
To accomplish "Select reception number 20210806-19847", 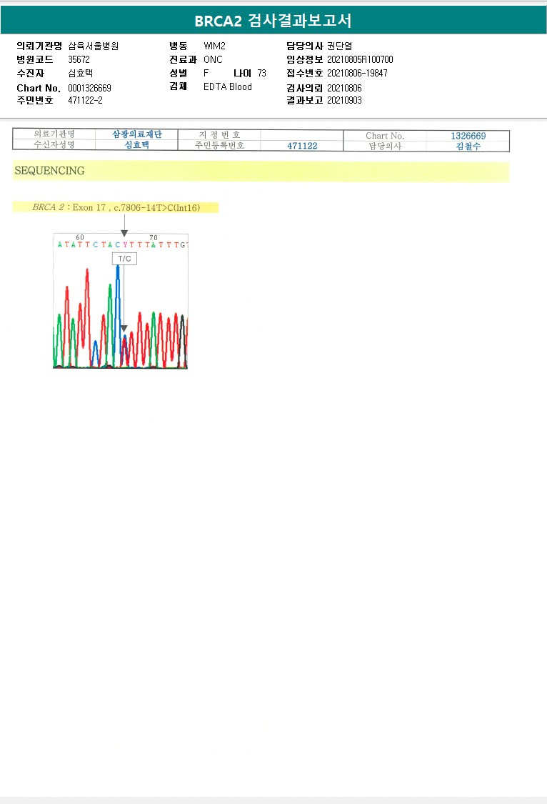I will 358,74.
